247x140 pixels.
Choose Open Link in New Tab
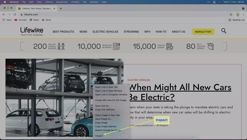(106, 87)
